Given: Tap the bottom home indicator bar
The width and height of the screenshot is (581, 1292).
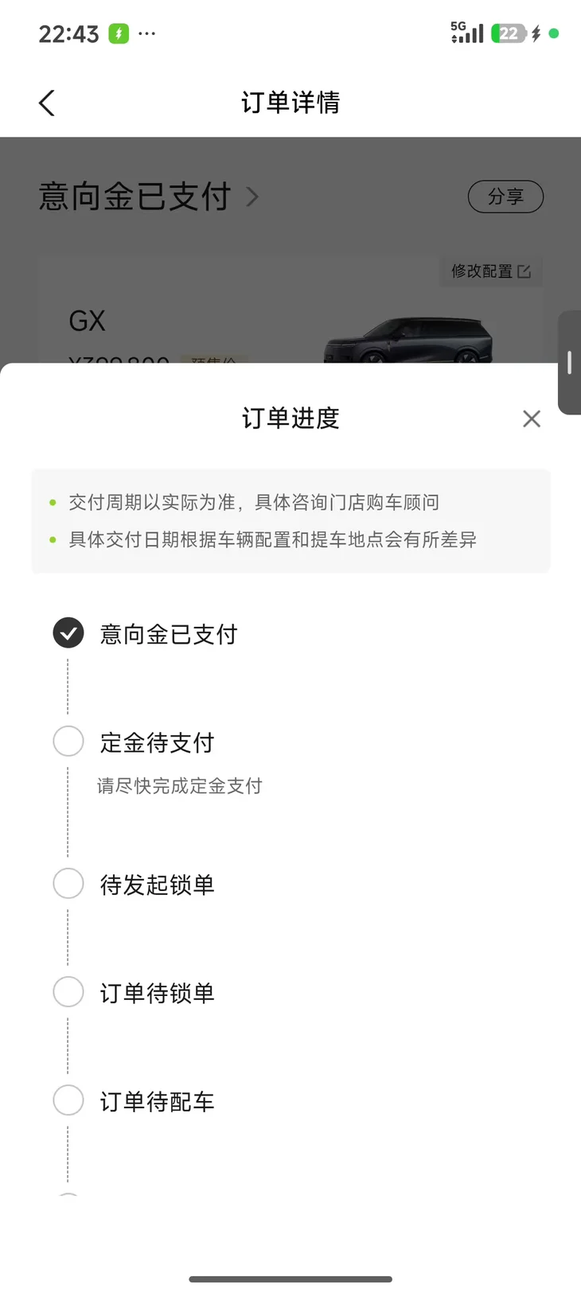Looking at the screenshot, I should 290,1279.
